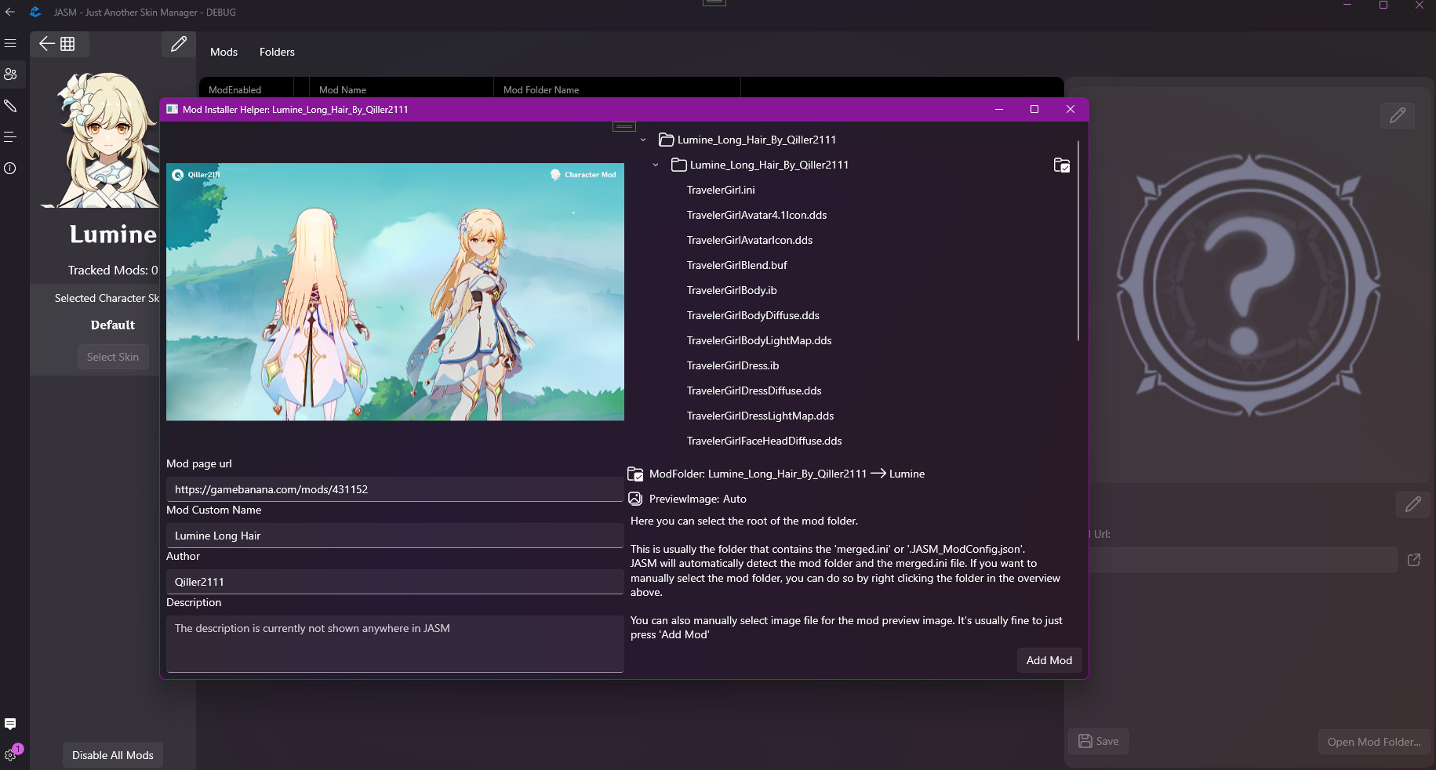Click the Save button

click(x=1098, y=741)
